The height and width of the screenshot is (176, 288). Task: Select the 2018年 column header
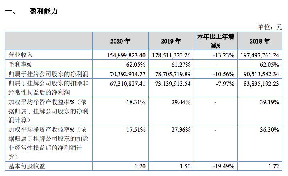point(259,41)
